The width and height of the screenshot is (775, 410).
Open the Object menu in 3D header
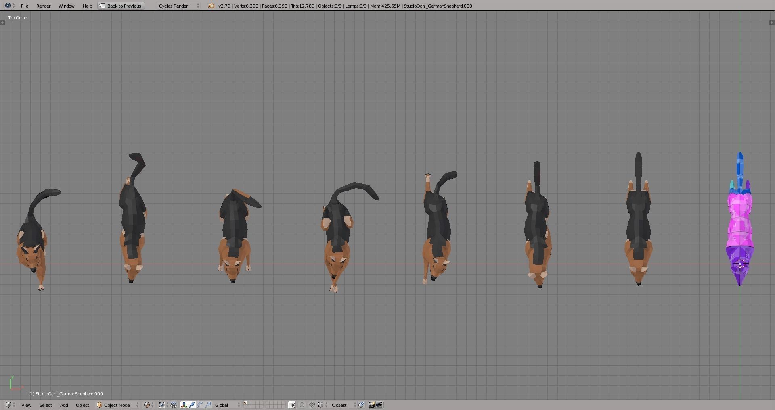tap(82, 405)
